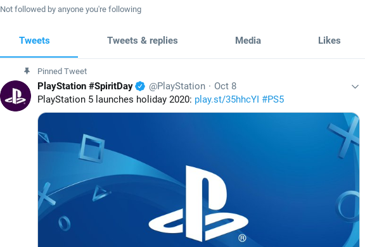The width and height of the screenshot is (365, 247).
Task: Click the #PS5 hashtag
Action: 273,99
